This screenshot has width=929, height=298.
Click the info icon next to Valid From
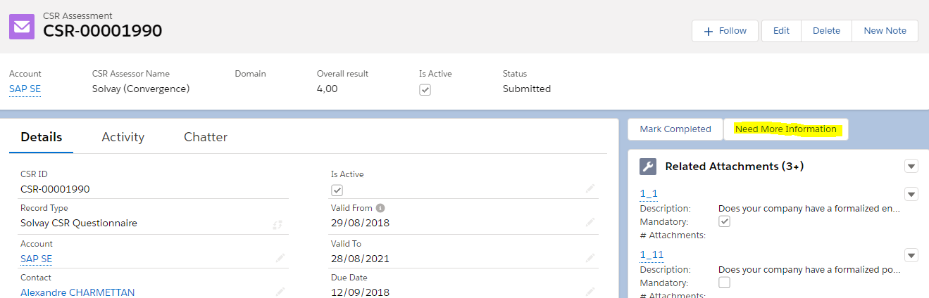[380, 208]
